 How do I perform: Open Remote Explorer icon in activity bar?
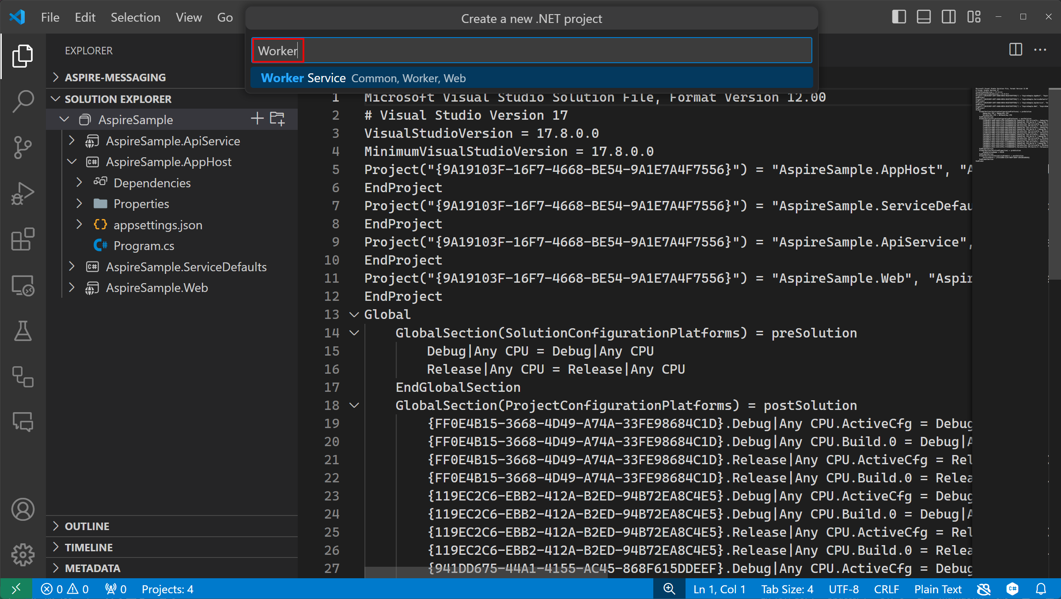tap(23, 285)
